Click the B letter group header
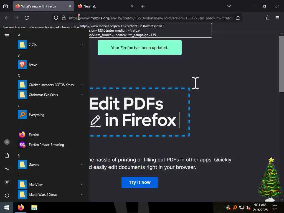The height and width of the screenshot is (213, 284). pos(19,55)
